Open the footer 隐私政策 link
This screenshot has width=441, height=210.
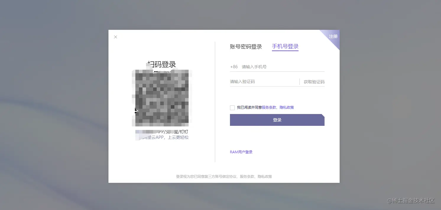tap(265, 177)
